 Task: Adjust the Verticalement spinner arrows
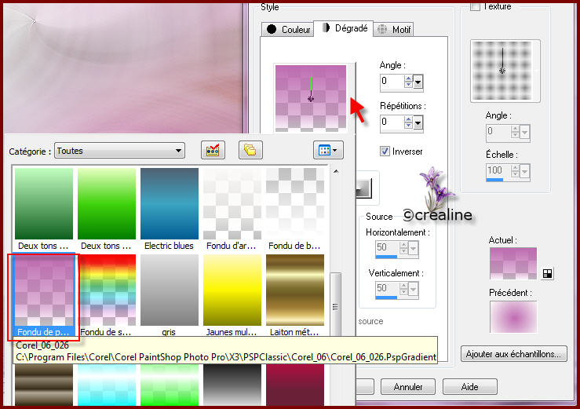click(403, 289)
